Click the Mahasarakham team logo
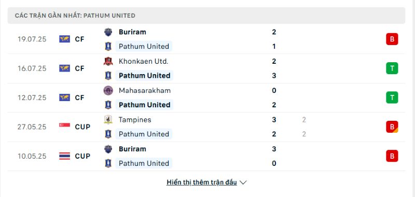Viewport: 415px width, 197px height. point(108,90)
